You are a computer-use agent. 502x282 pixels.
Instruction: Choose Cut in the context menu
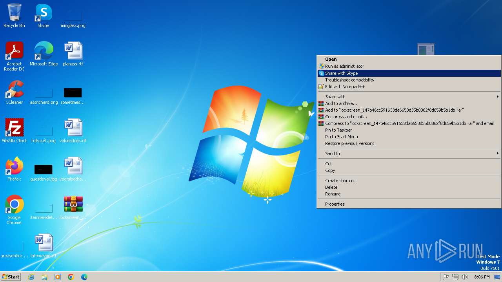tap(409, 164)
